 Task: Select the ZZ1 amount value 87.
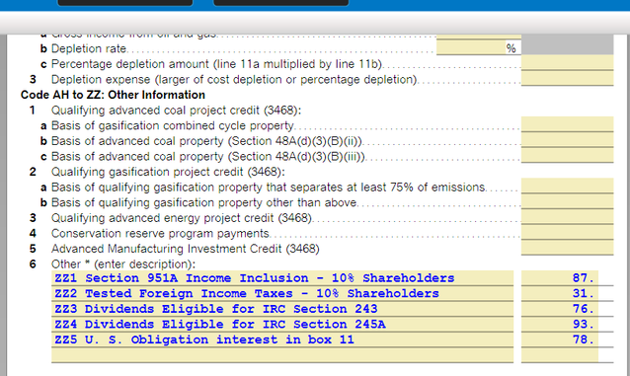tap(560, 278)
